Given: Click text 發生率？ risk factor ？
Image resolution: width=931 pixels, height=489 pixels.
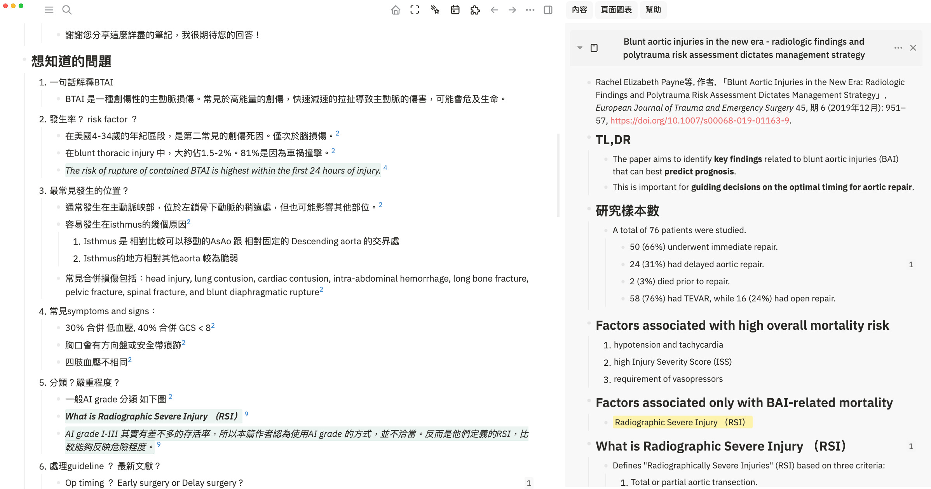Looking at the screenshot, I should tap(93, 119).
